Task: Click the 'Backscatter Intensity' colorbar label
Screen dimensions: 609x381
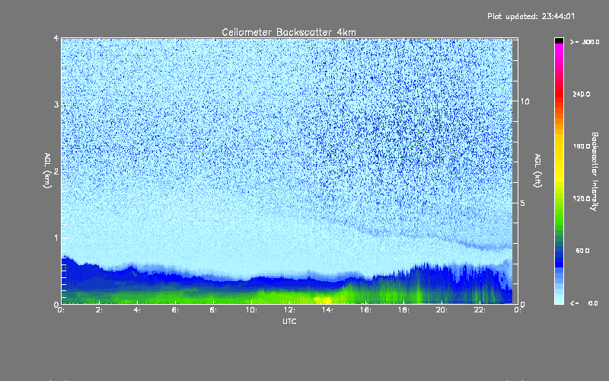Action: 595,171
